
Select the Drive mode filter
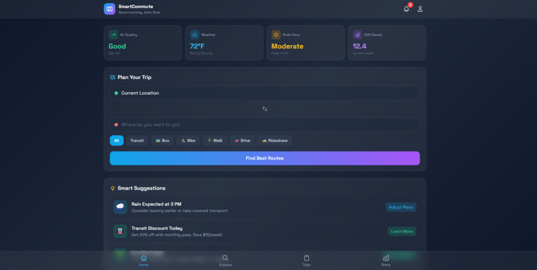click(242, 140)
